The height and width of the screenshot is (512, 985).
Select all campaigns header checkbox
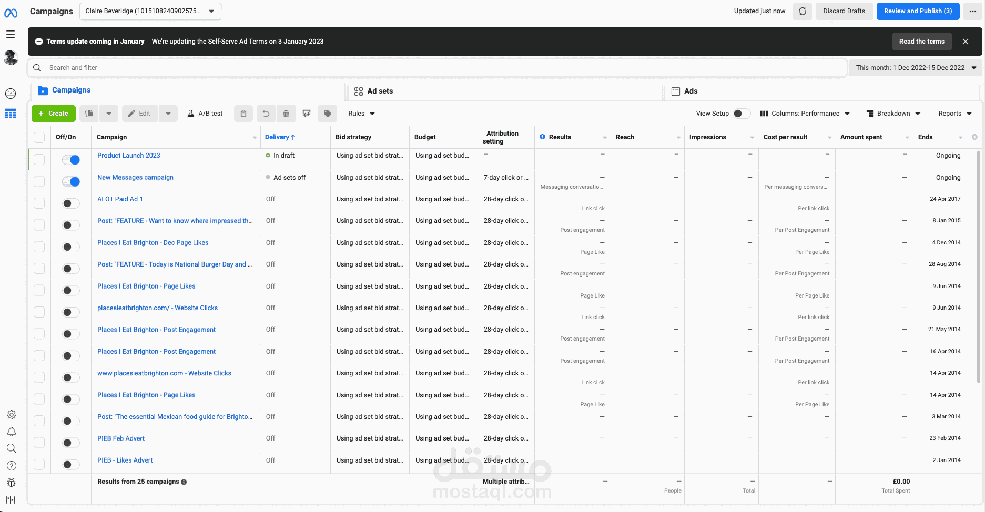39,137
